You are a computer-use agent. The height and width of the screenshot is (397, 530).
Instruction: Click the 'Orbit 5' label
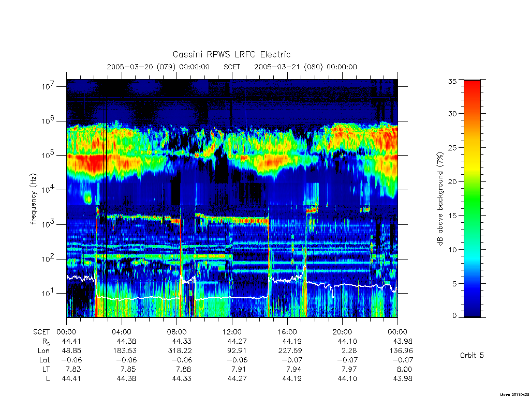pos(472,355)
